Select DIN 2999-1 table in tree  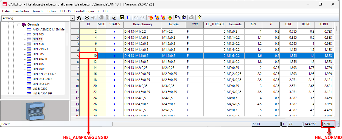point(40,49)
